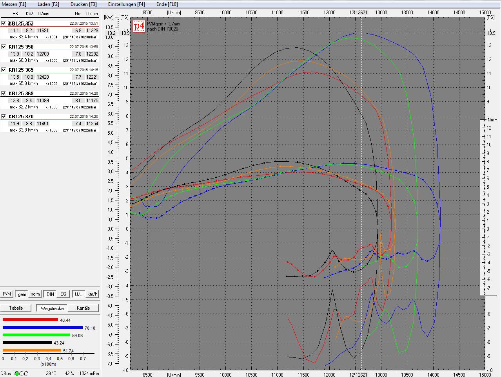
Task: Open the Laden [F2] menu
Action: 48,4
